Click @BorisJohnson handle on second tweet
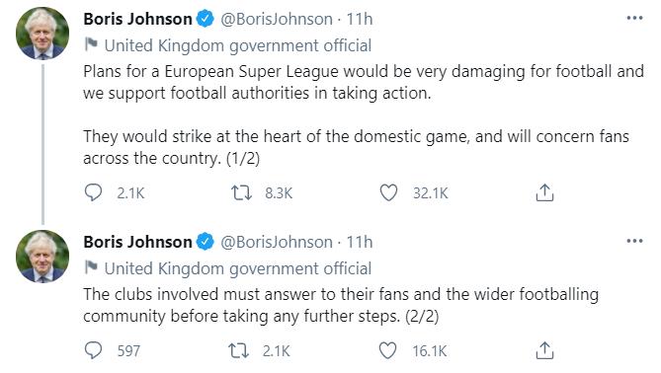 click(x=277, y=242)
